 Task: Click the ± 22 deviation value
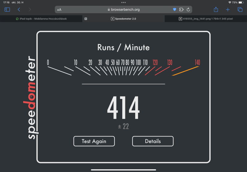pyautogui.click(x=123, y=126)
